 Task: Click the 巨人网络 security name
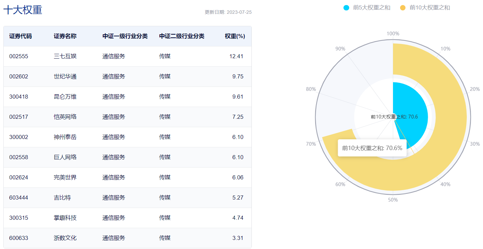(65, 157)
